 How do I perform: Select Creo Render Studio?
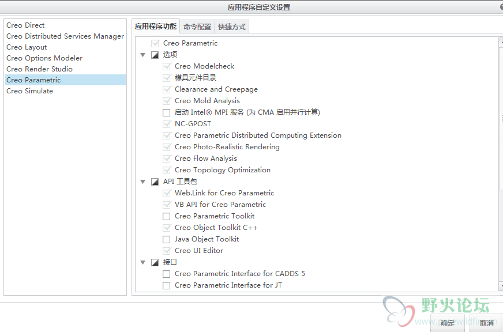click(x=65, y=69)
